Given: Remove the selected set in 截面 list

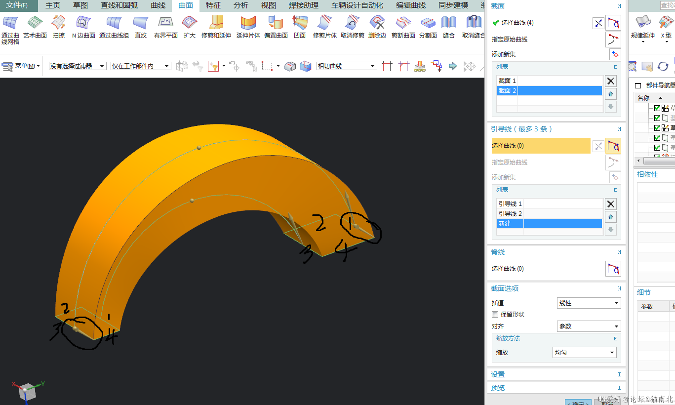Looking at the screenshot, I should click(611, 81).
